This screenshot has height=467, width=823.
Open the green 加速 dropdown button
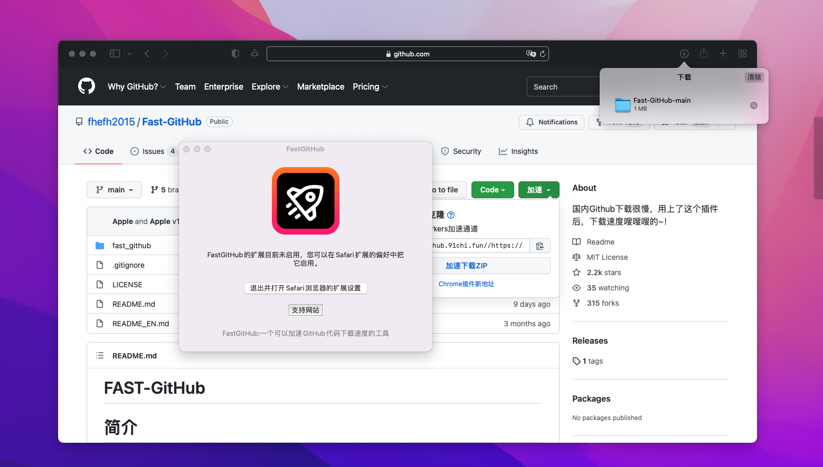point(539,190)
